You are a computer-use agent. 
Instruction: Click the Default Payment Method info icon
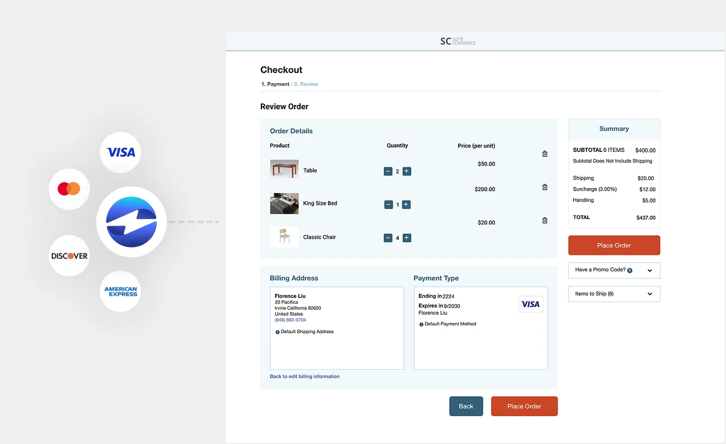click(421, 324)
